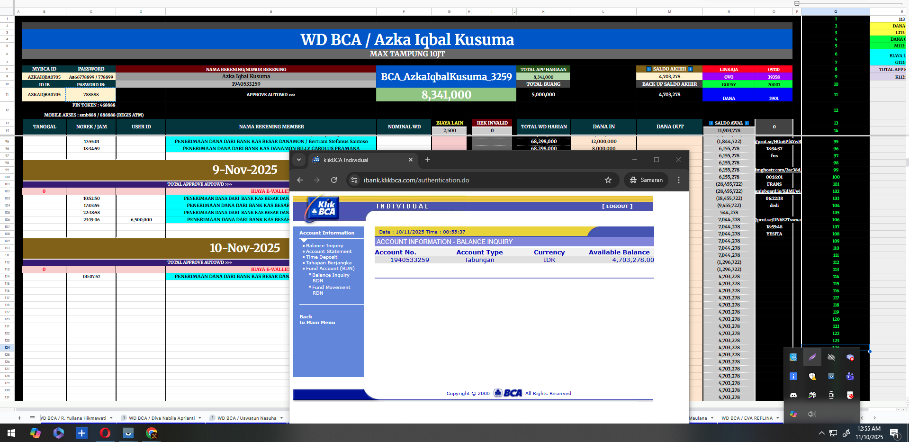Image resolution: width=909 pixels, height=442 pixels.
Task: Open the notification center icon
Action: click(895, 433)
